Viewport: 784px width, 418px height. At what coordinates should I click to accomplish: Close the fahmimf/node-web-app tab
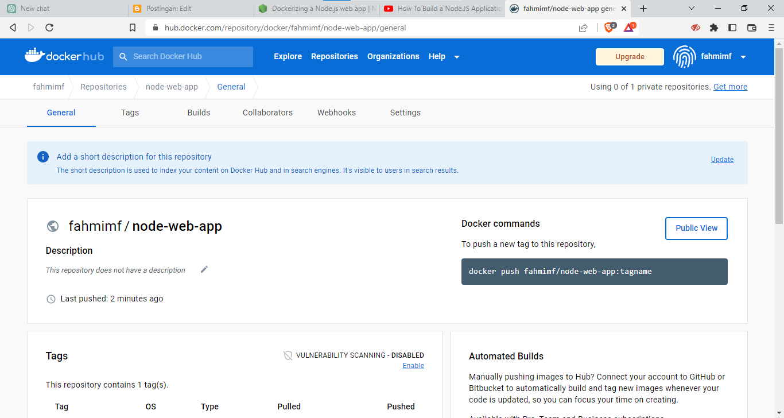[624, 9]
